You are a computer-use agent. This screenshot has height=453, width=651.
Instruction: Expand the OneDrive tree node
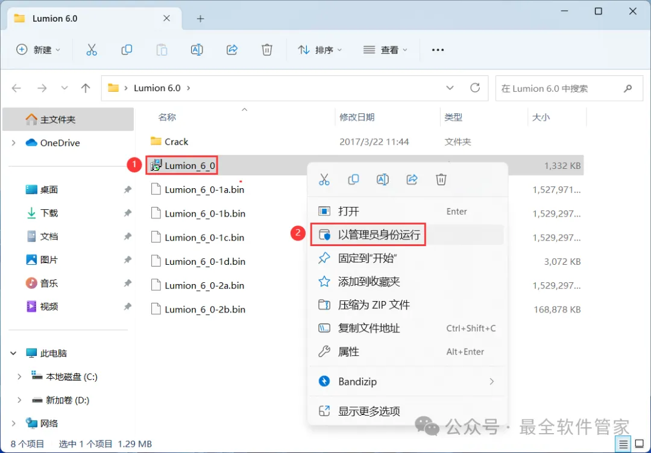(x=14, y=143)
